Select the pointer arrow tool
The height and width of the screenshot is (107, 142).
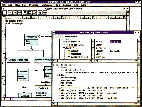click(x=5, y=12)
